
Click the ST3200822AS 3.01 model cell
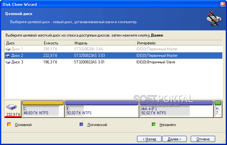click(x=89, y=62)
